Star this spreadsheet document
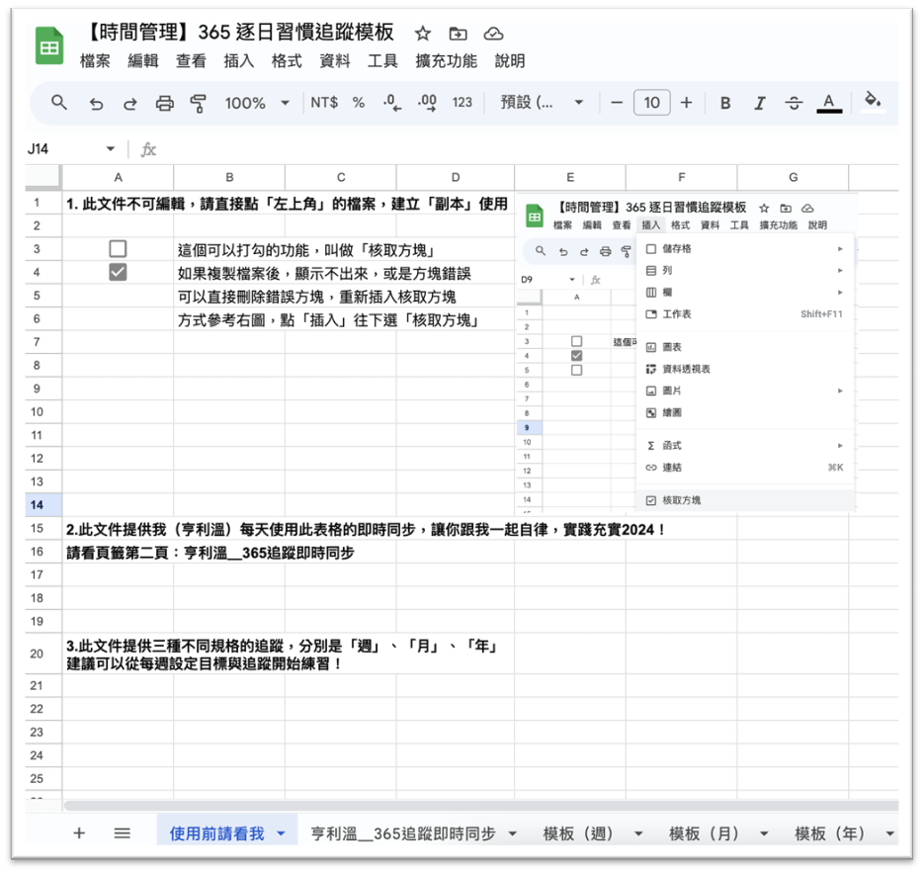924x873 pixels. [422, 34]
